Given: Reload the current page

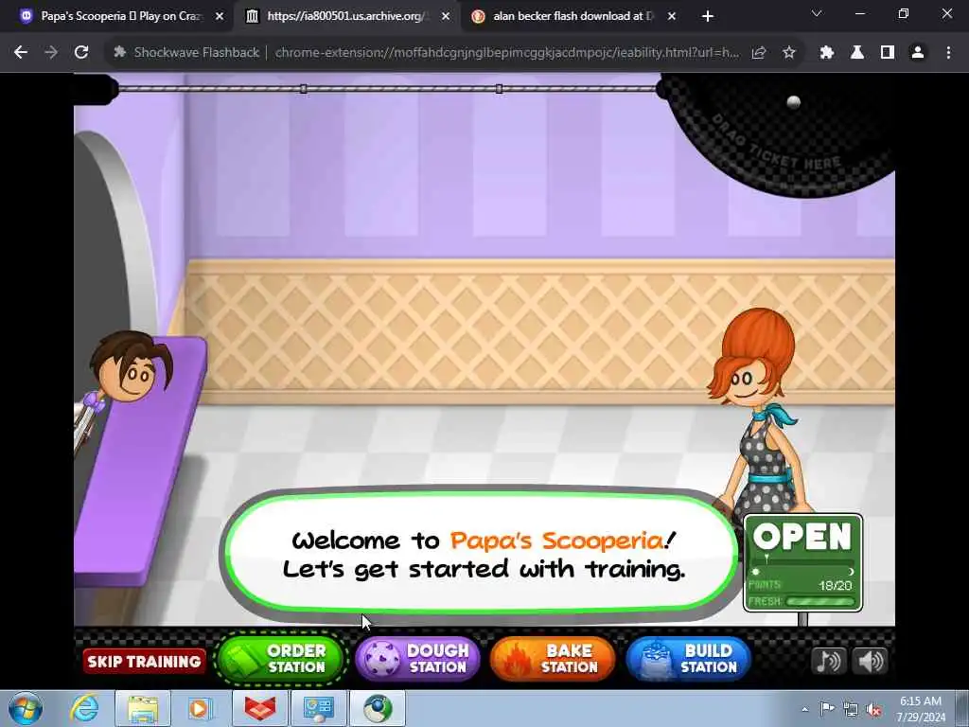Looking at the screenshot, I should coord(81,53).
